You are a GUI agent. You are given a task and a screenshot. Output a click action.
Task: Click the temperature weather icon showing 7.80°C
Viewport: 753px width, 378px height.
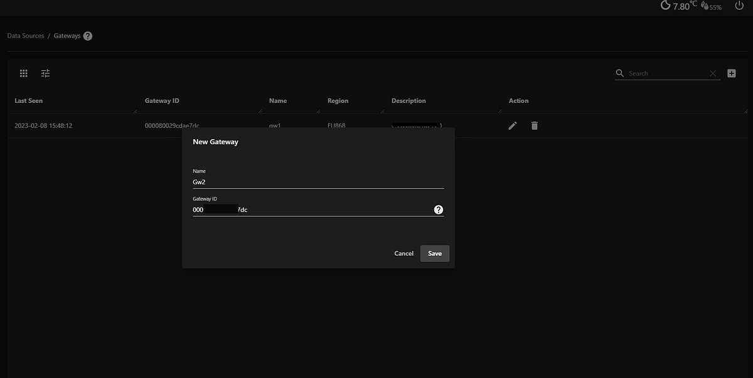pyautogui.click(x=665, y=6)
